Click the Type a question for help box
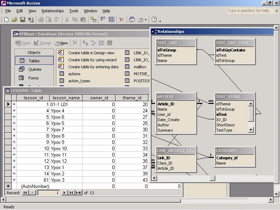This screenshot has height=210, width=280. click(x=248, y=11)
